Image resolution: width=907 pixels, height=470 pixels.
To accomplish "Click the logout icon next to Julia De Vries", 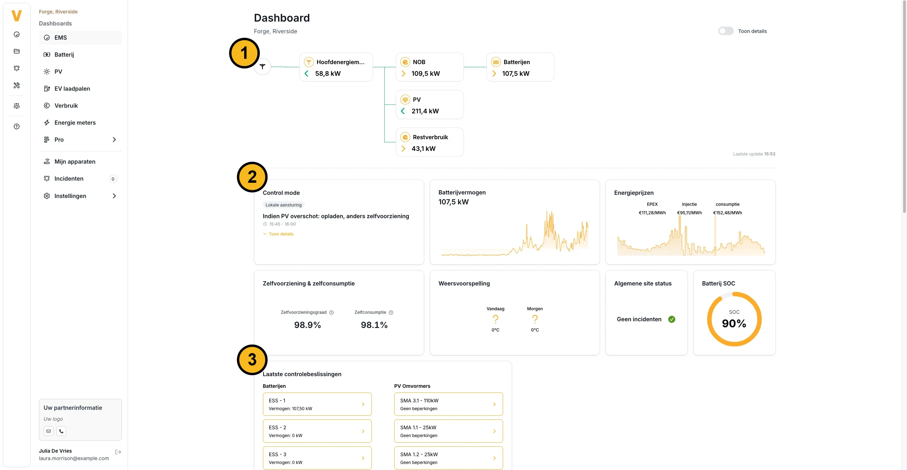I will point(118,452).
